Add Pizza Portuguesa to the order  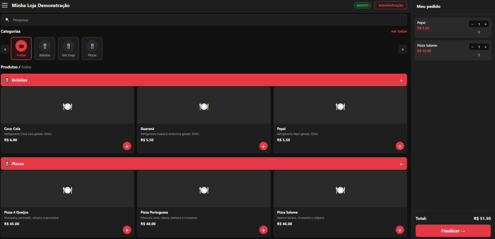(263, 230)
